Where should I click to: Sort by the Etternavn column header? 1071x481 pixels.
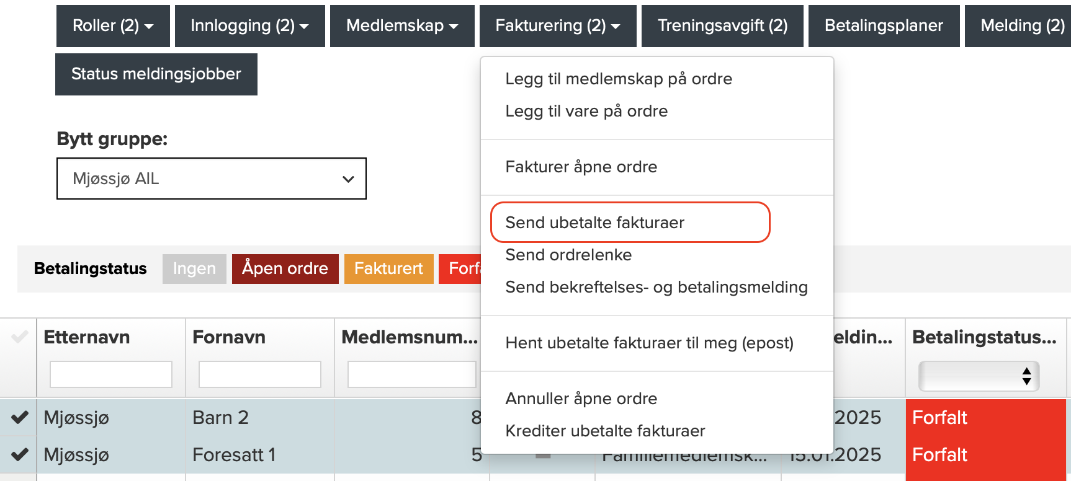point(87,337)
